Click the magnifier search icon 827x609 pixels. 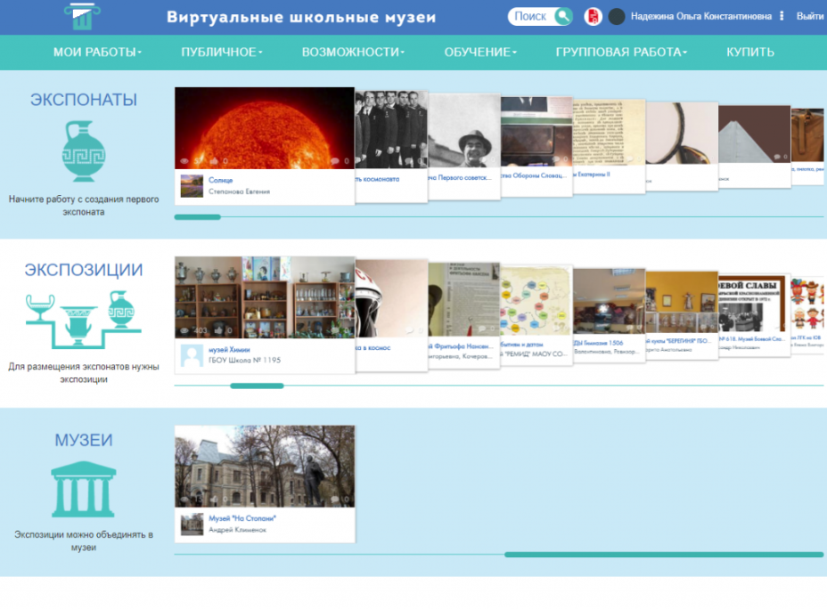(563, 16)
